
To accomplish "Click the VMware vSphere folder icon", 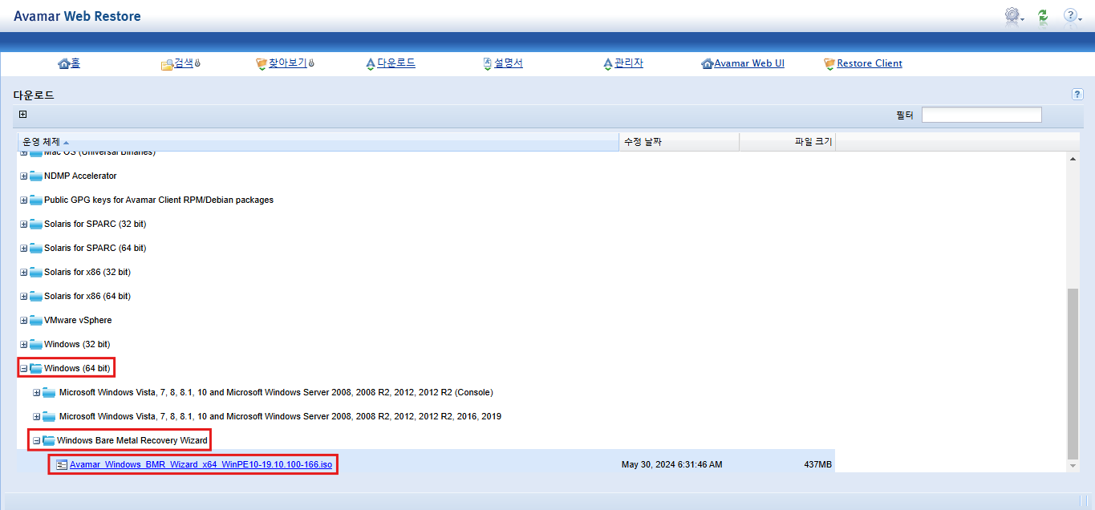I will pyautogui.click(x=36, y=321).
